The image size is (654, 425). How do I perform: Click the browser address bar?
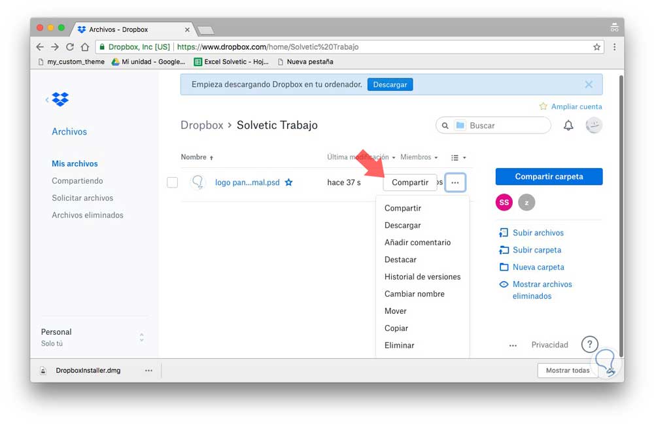[x=349, y=46]
